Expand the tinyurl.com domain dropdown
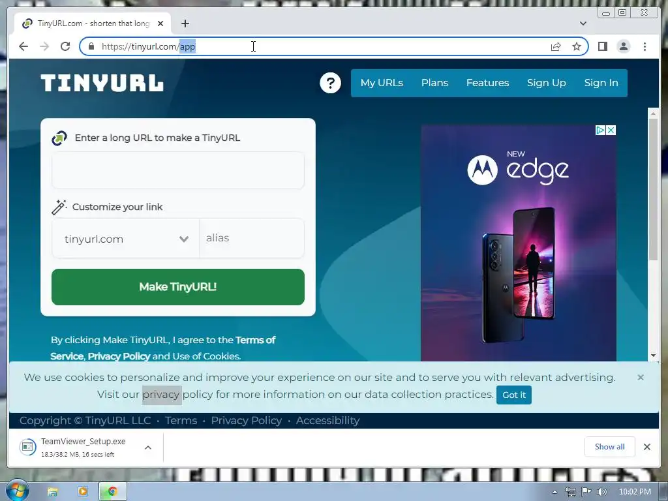The width and height of the screenshot is (668, 501). 126,239
